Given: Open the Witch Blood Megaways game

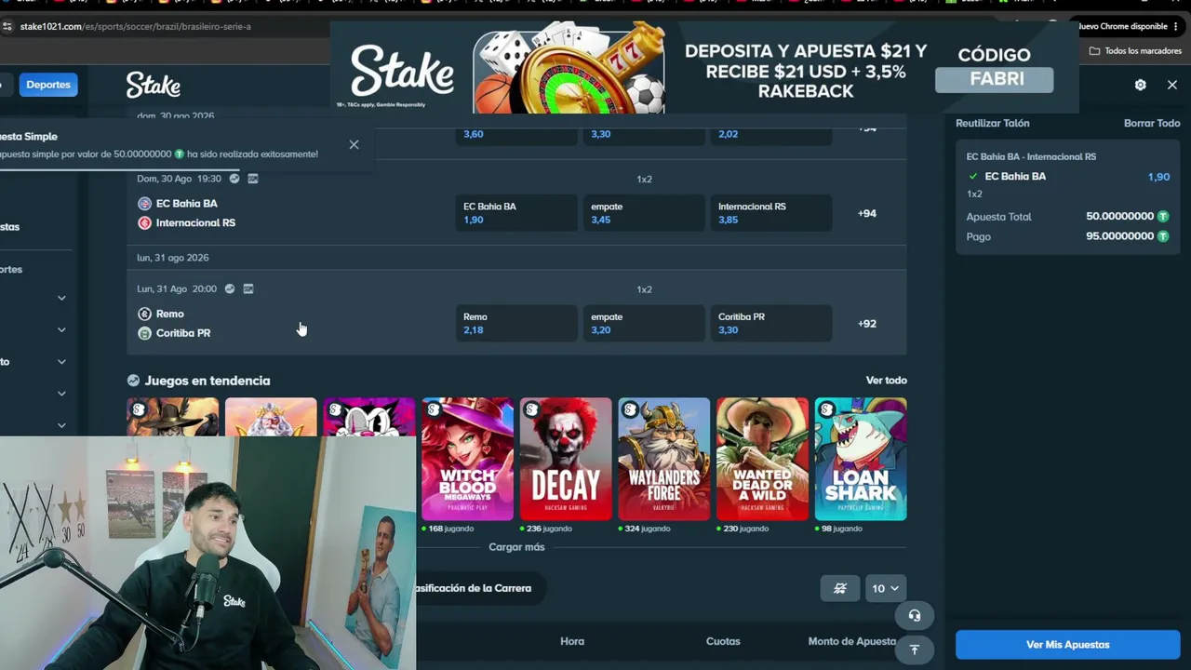Looking at the screenshot, I should (x=467, y=459).
